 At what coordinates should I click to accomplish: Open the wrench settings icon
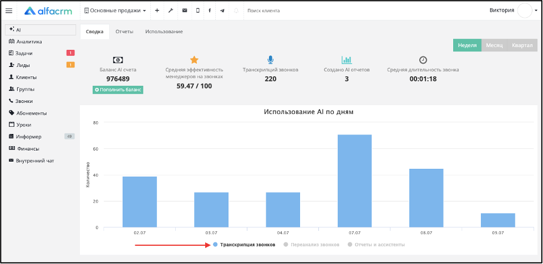point(170,11)
